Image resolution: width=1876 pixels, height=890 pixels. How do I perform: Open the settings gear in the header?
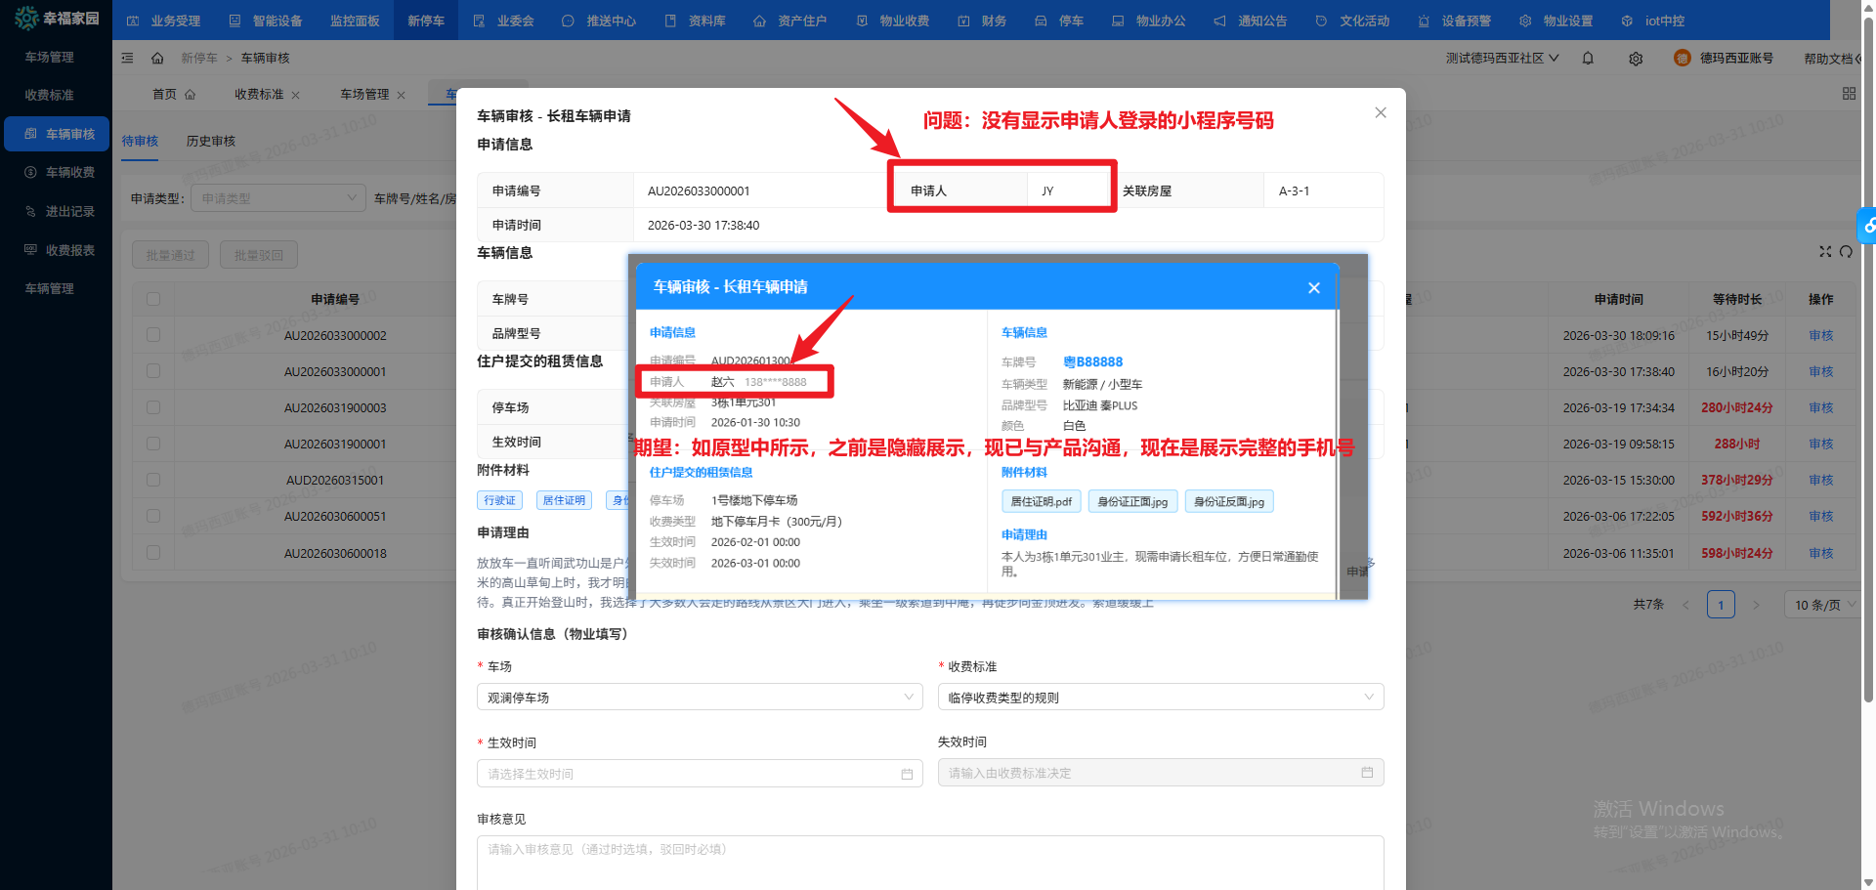tap(1636, 58)
